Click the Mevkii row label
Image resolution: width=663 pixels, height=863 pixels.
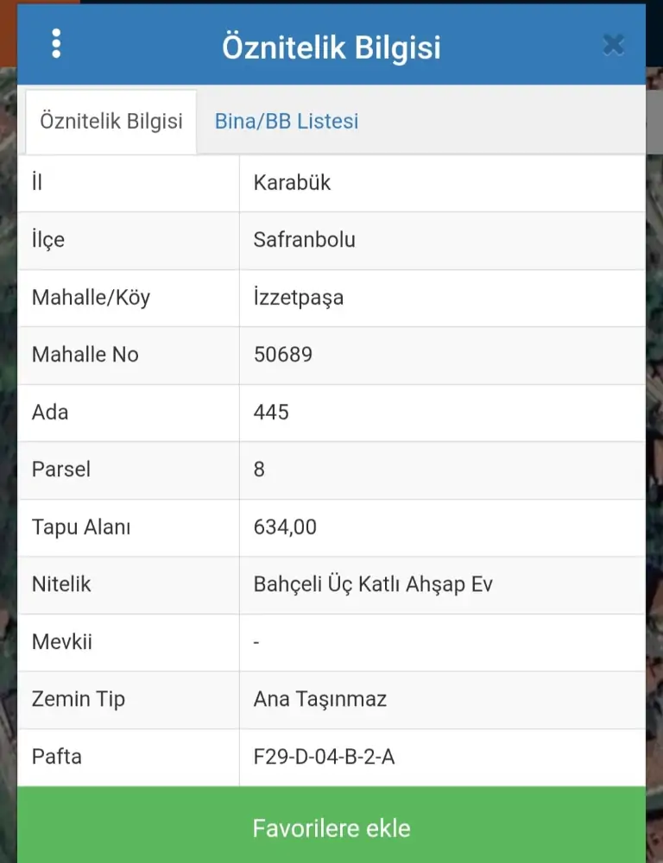(x=62, y=642)
